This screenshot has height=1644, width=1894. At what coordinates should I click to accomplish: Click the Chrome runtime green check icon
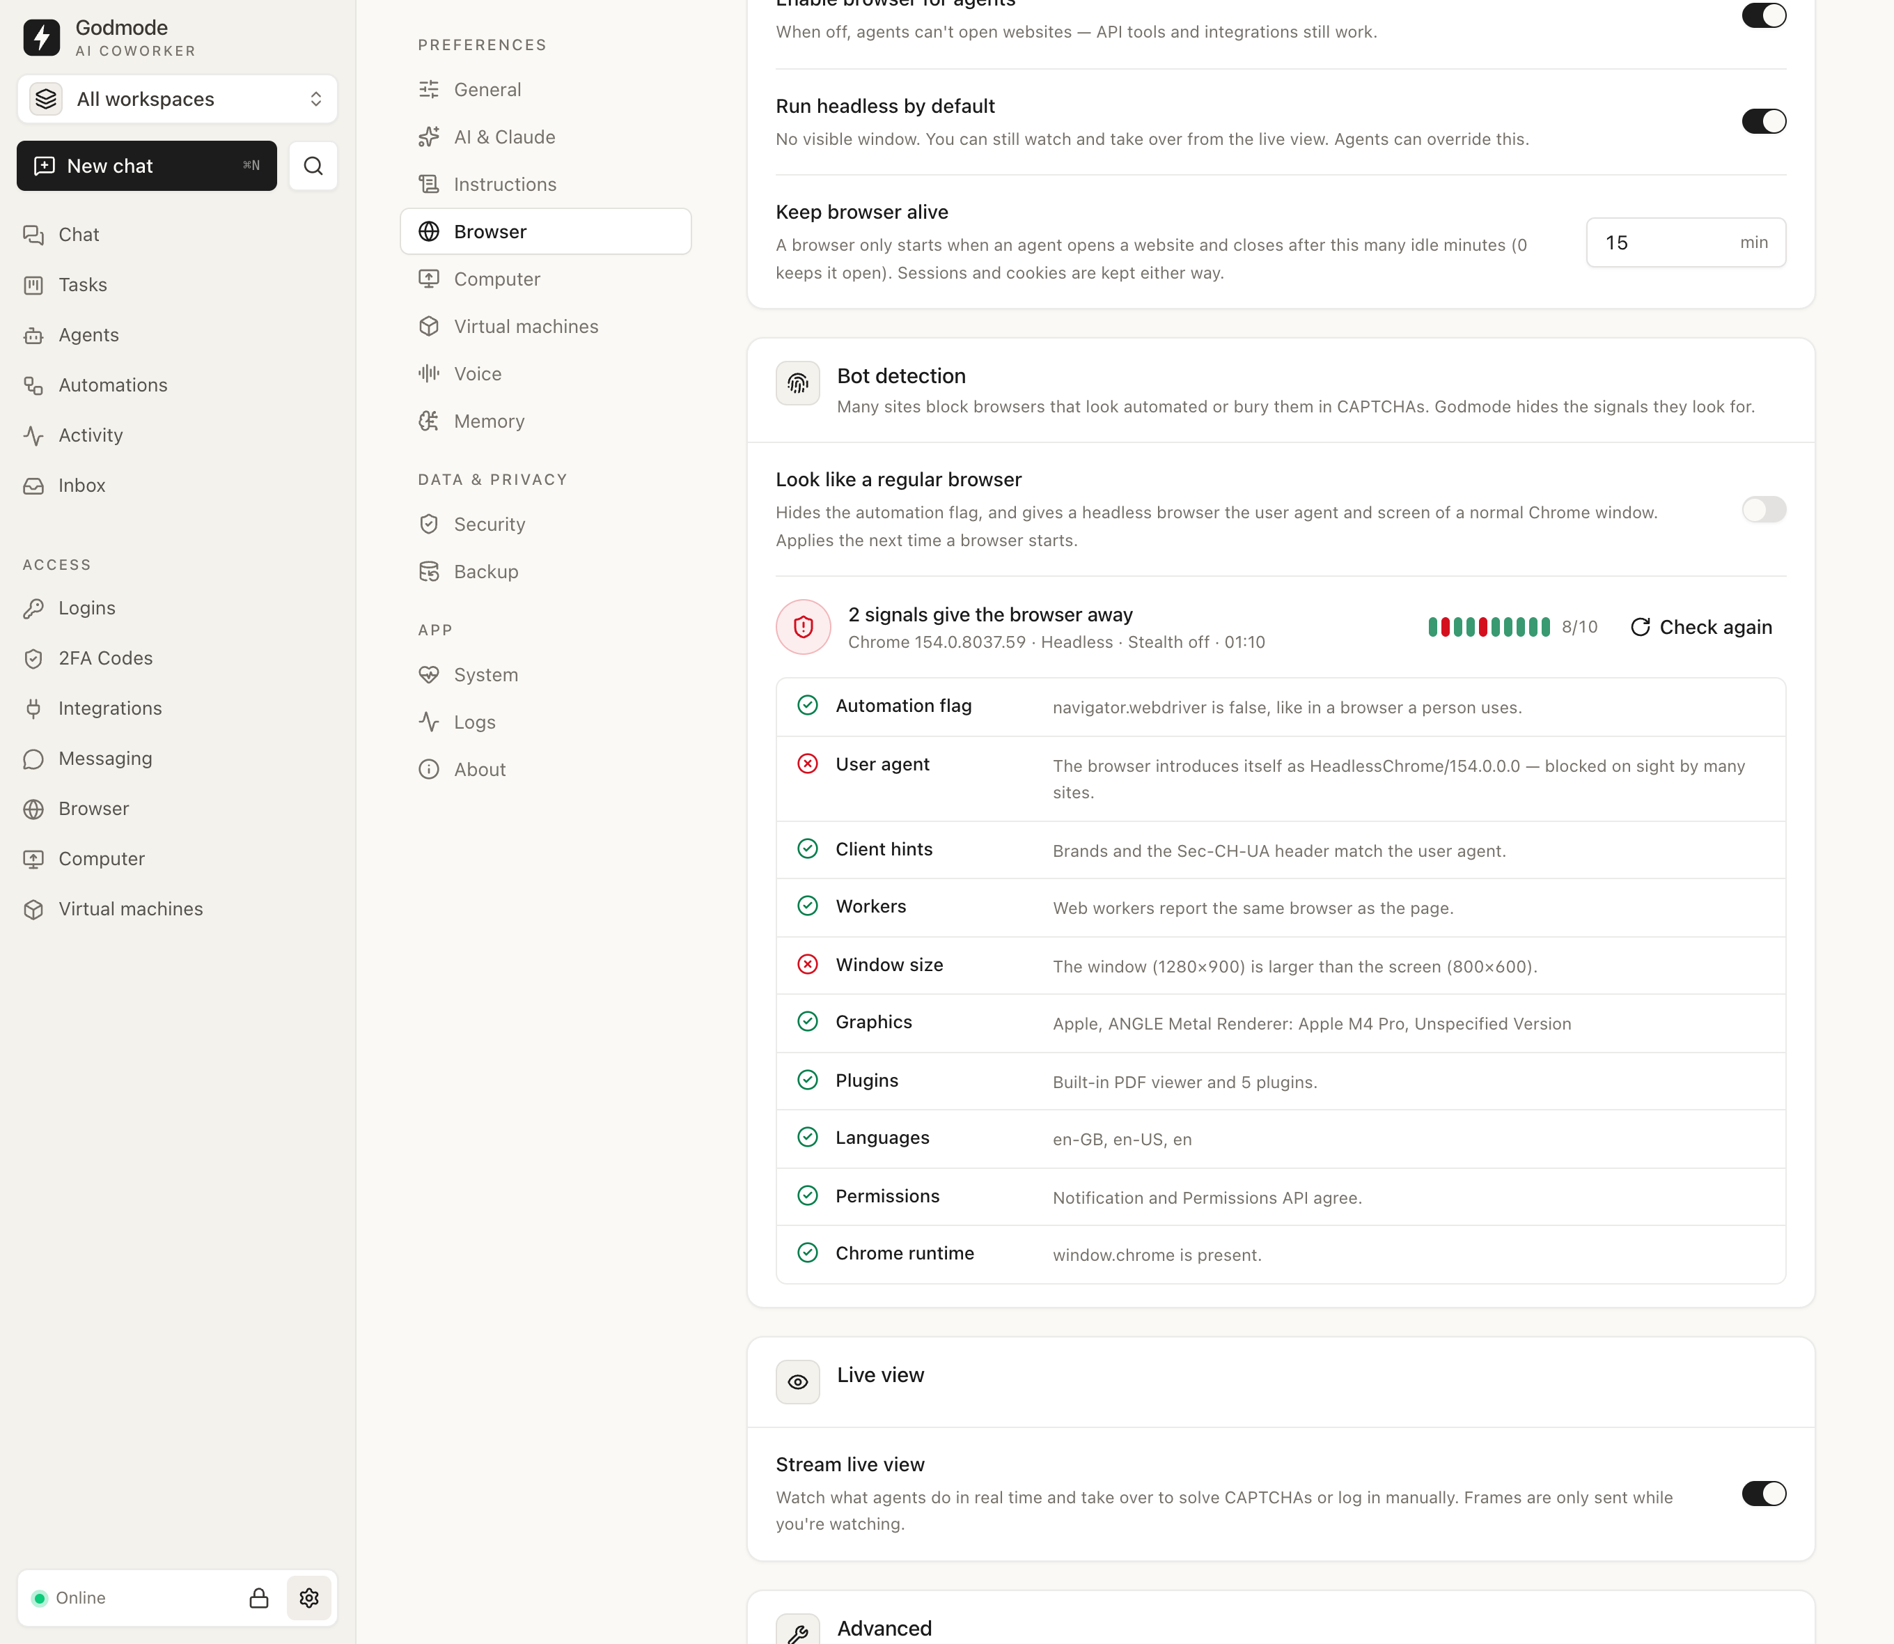[x=807, y=1253]
